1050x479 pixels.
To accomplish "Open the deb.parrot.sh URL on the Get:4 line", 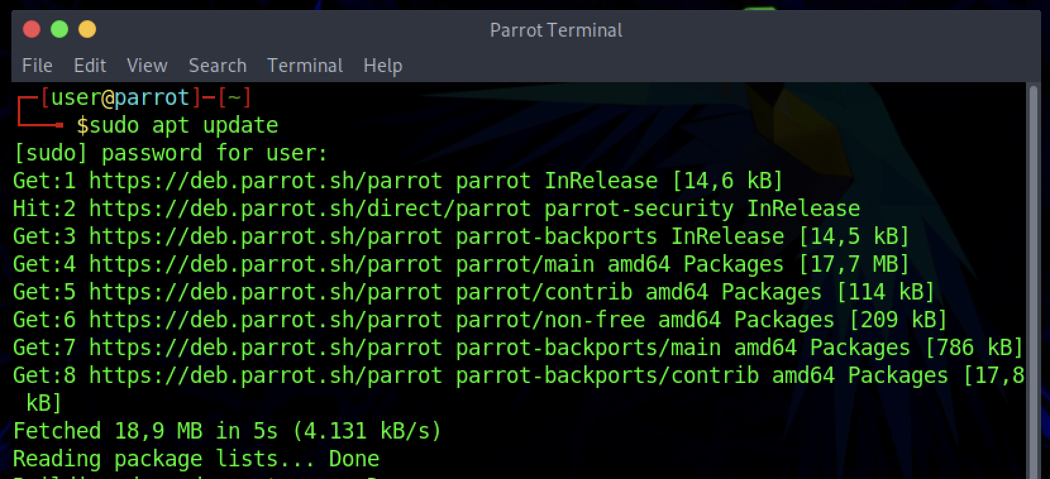I will pyautogui.click(x=266, y=264).
